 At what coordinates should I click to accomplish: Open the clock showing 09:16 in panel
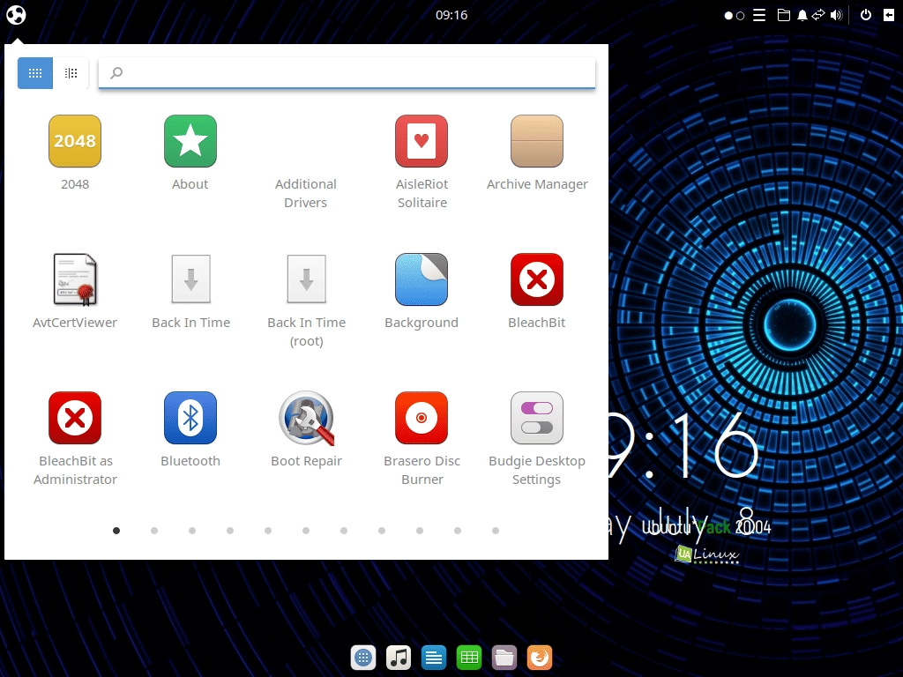click(451, 15)
